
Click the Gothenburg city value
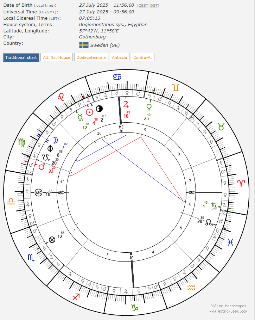click(92, 37)
